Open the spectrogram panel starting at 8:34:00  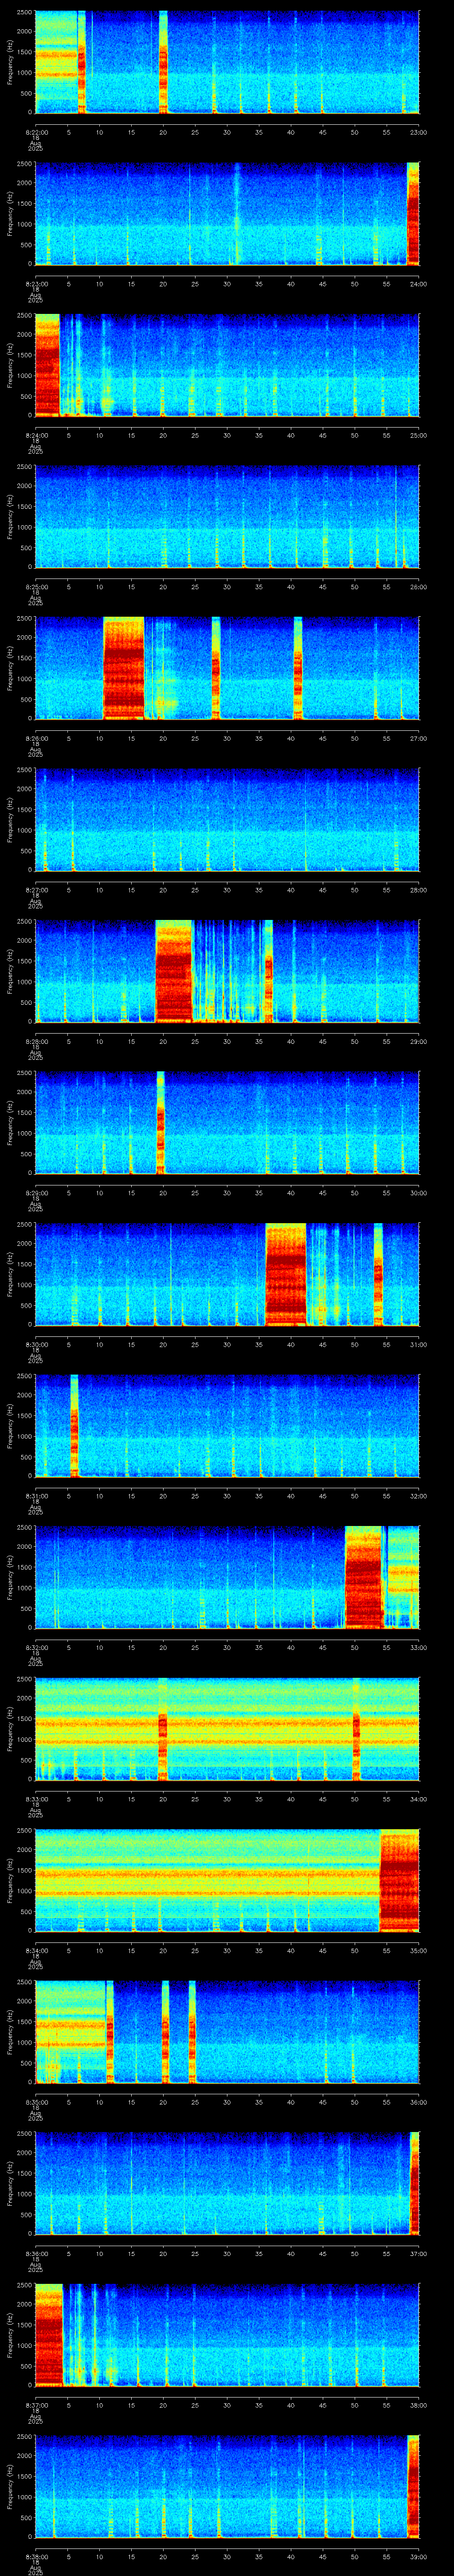click(x=227, y=1880)
